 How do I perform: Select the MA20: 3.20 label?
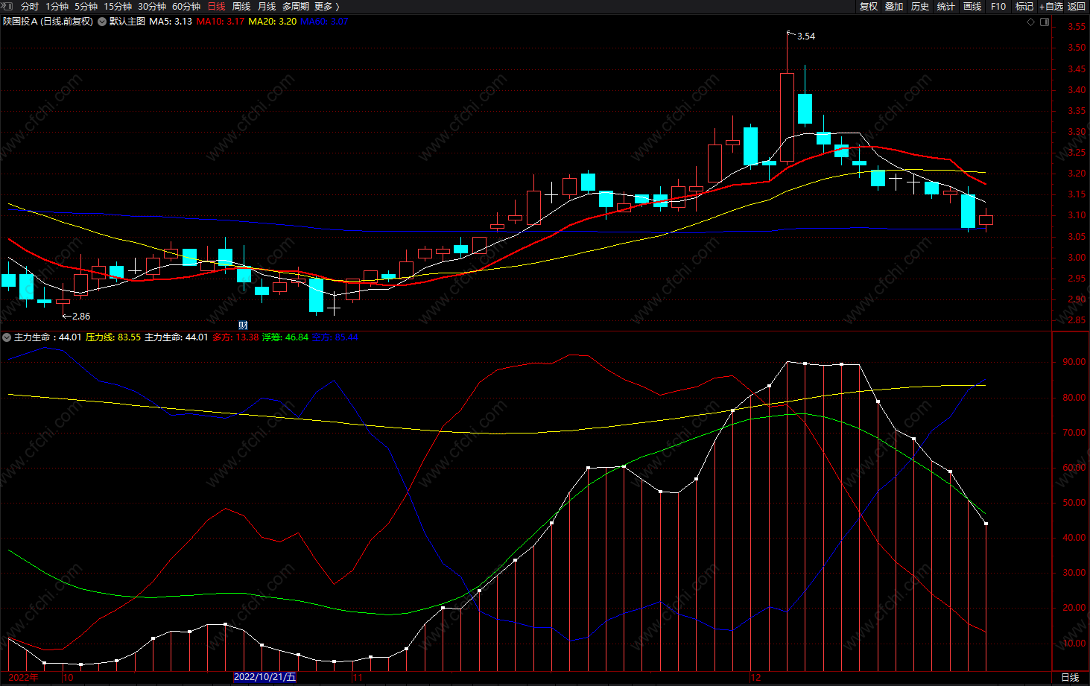point(273,22)
